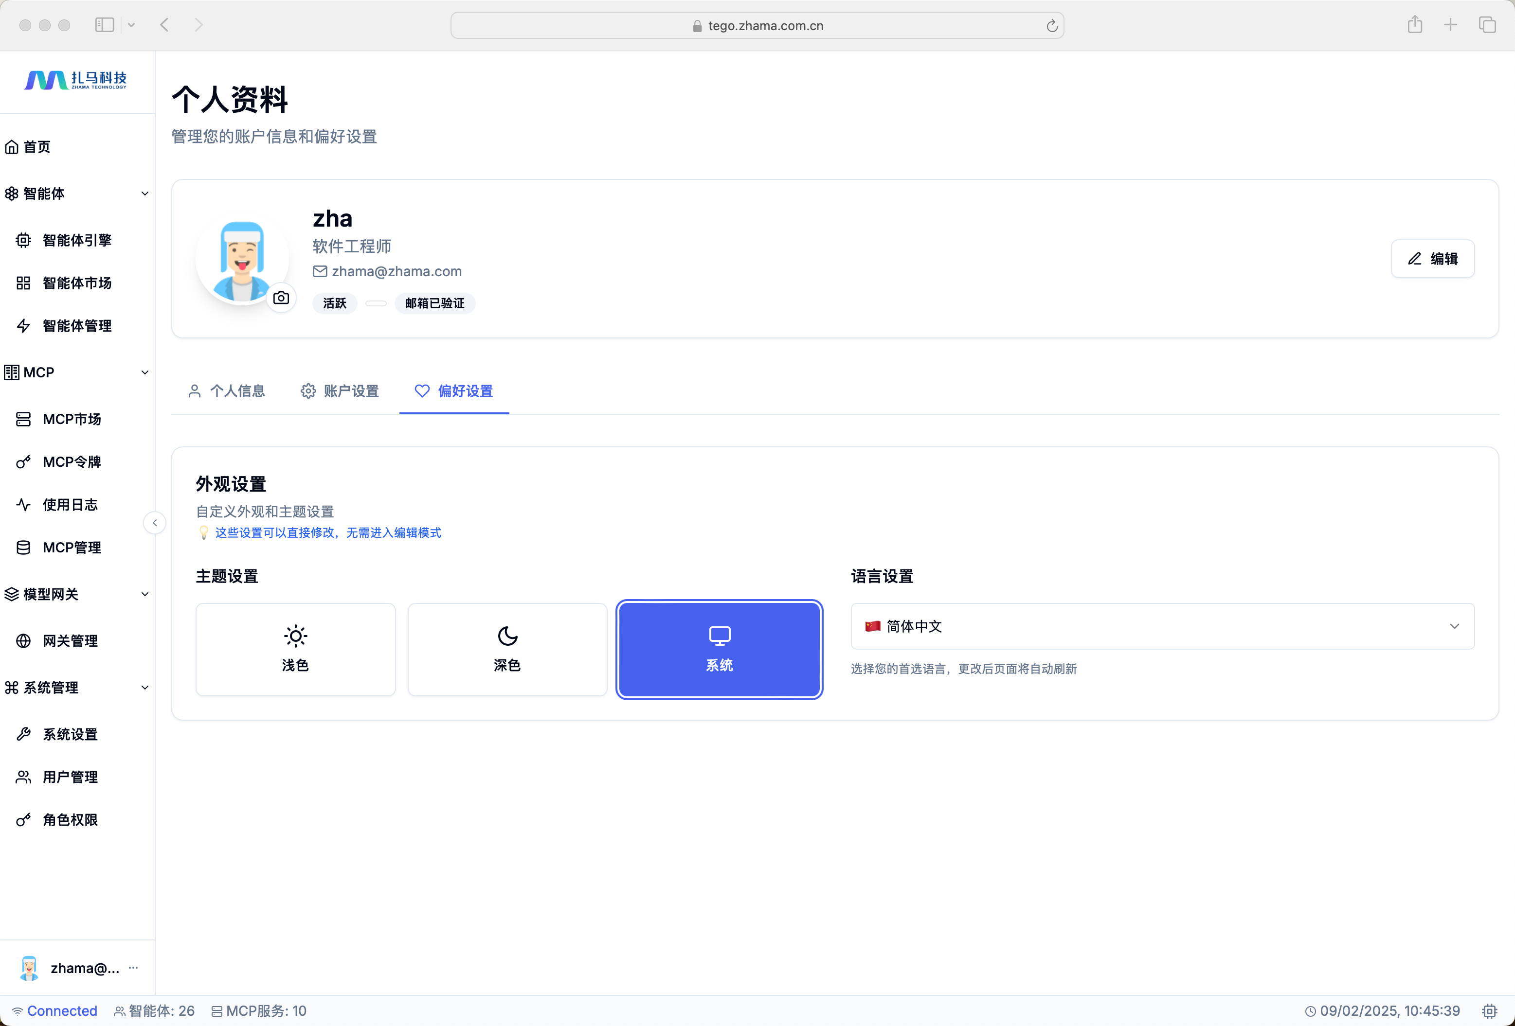The height and width of the screenshot is (1026, 1515).
Task: Click the chip icon in status bar
Action: click(x=1489, y=1011)
